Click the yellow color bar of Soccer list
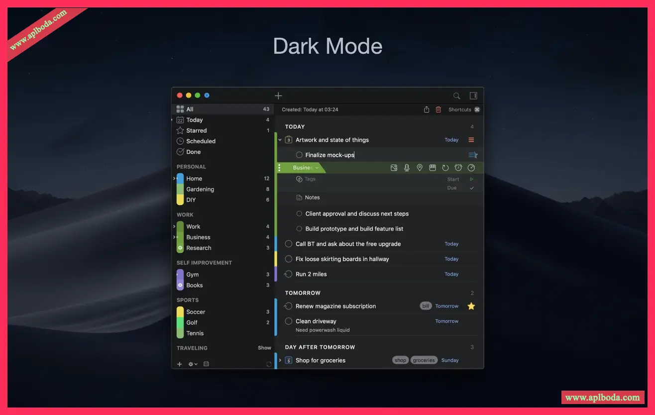This screenshot has height=415, width=655. tap(180, 312)
